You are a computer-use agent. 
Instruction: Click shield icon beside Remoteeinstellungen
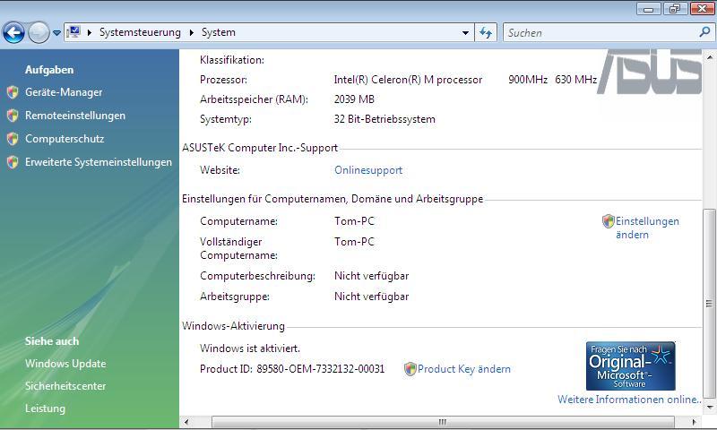click(x=13, y=116)
